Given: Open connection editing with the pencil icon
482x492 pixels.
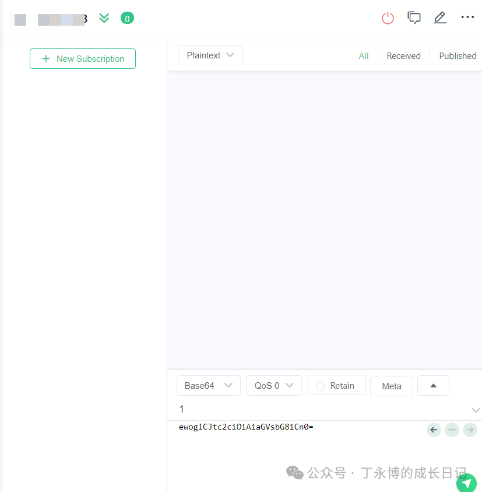Looking at the screenshot, I should [x=440, y=18].
